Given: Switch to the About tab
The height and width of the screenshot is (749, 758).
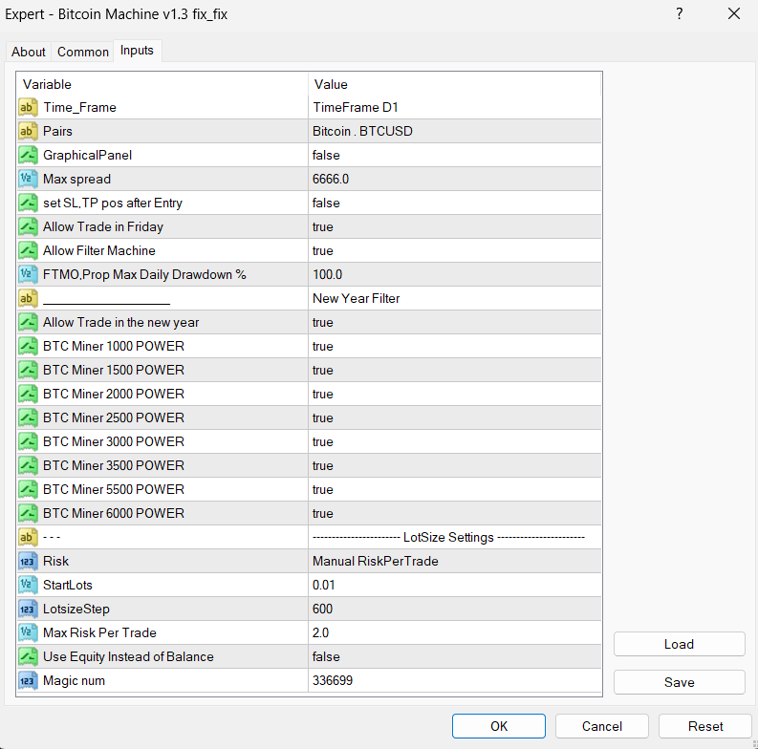Looking at the screenshot, I should point(29,52).
